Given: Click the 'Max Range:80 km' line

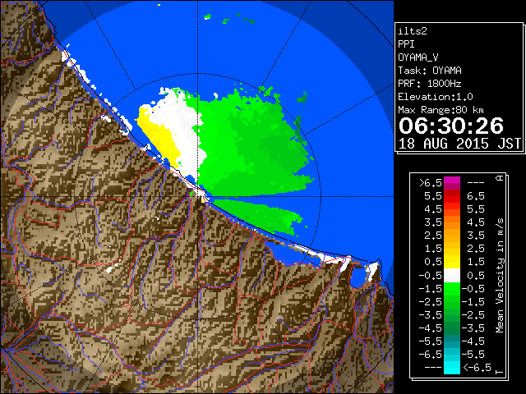Looking at the screenshot, I should pyautogui.click(x=441, y=110).
